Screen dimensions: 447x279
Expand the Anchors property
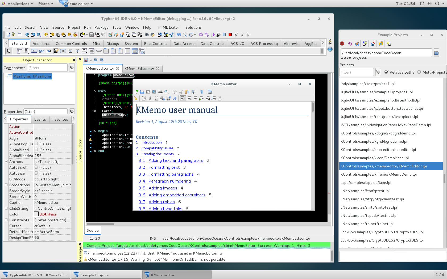(x=6, y=162)
